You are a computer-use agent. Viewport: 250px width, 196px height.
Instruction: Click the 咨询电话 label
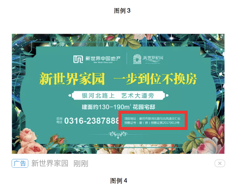(x=59, y=120)
